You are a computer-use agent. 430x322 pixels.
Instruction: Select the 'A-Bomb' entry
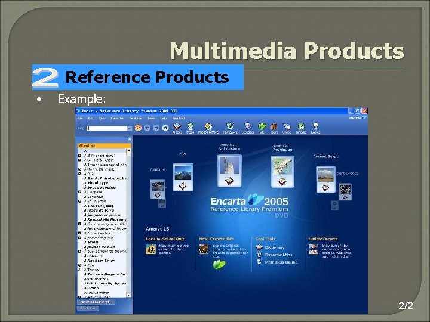click(91, 288)
